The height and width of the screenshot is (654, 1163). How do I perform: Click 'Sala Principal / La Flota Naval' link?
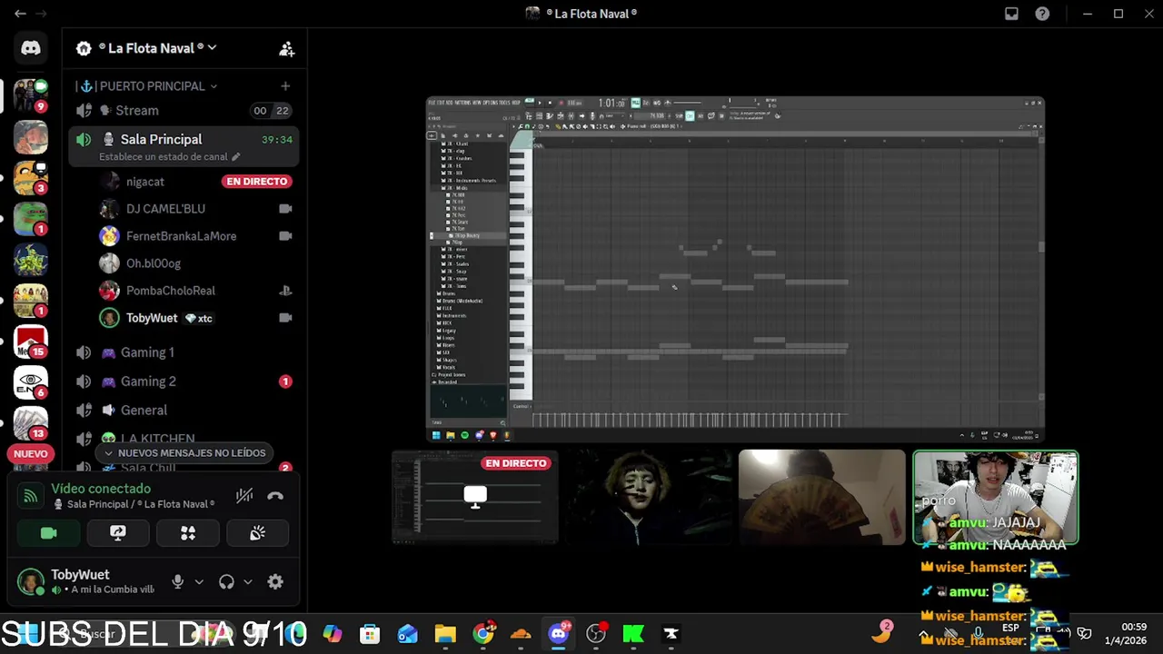click(141, 504)
